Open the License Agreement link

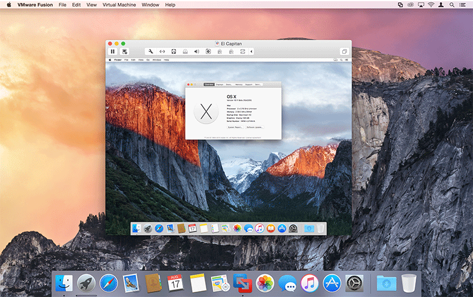tap(255, 138)
